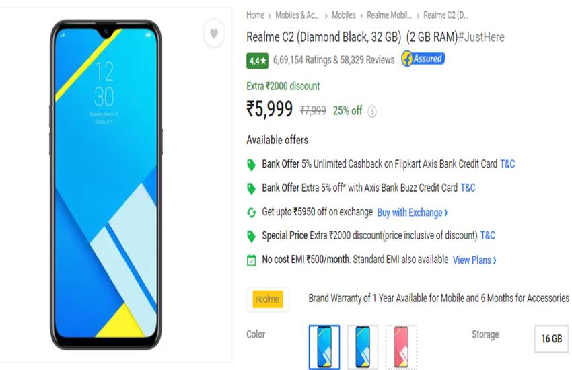Click the price info circle icon
This screenshot has height=370, width=572.
371,111
